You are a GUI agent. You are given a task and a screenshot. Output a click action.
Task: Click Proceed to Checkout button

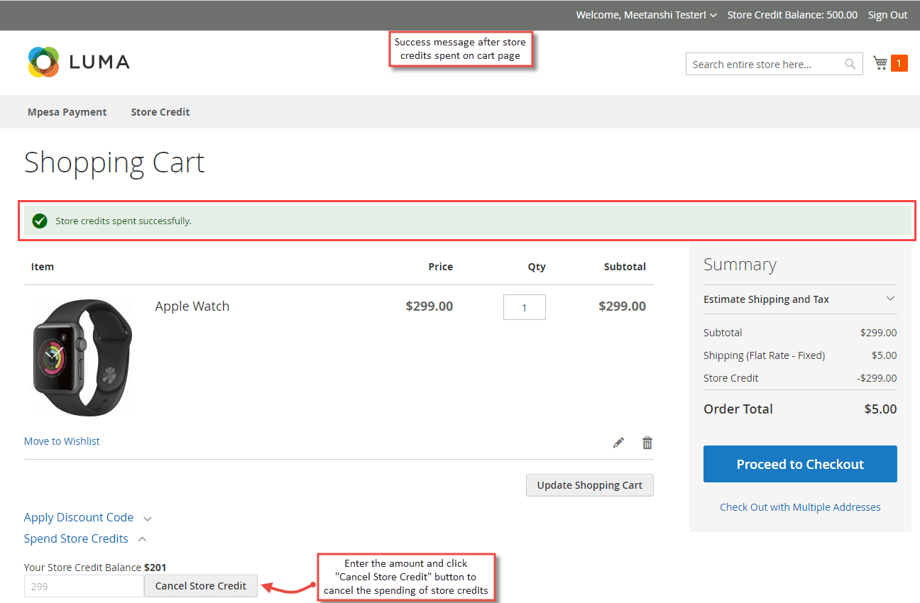coord(800,464)
